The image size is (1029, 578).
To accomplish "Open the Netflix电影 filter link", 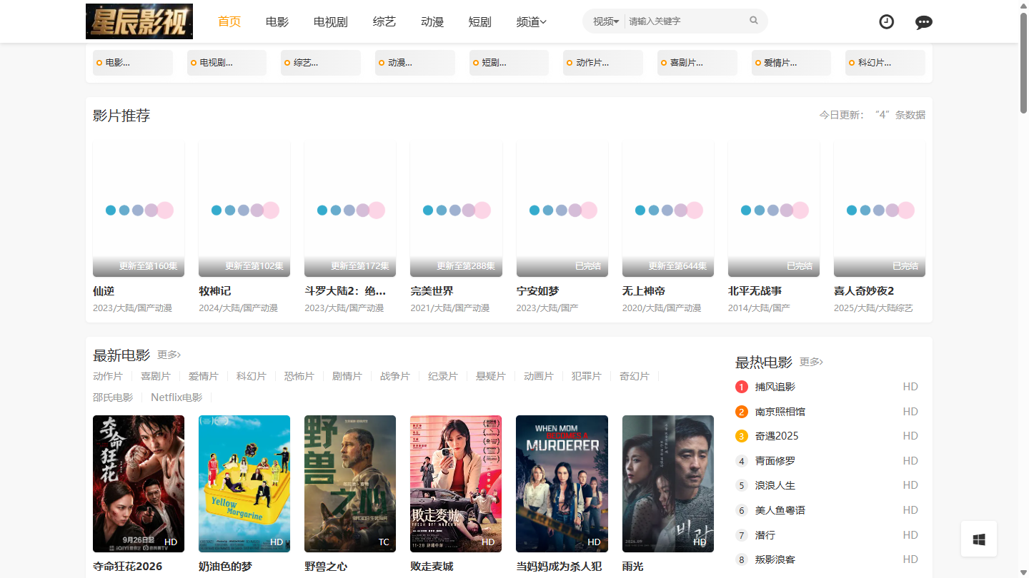I will (177, 397).
